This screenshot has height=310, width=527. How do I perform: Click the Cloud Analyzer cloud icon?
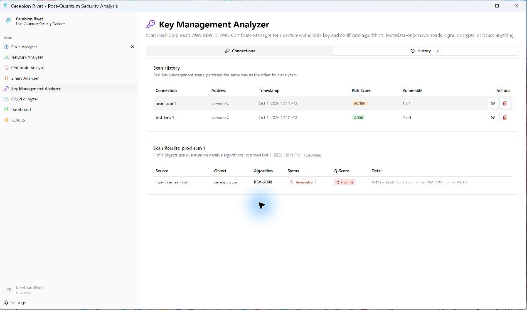pyautogui.click(x=6, y=99)
